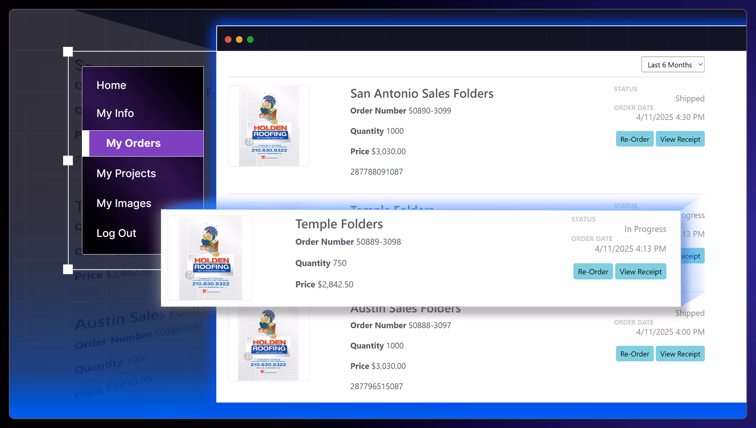
Task: Re-Order the Temple Folders order
Action: [593, 272]
